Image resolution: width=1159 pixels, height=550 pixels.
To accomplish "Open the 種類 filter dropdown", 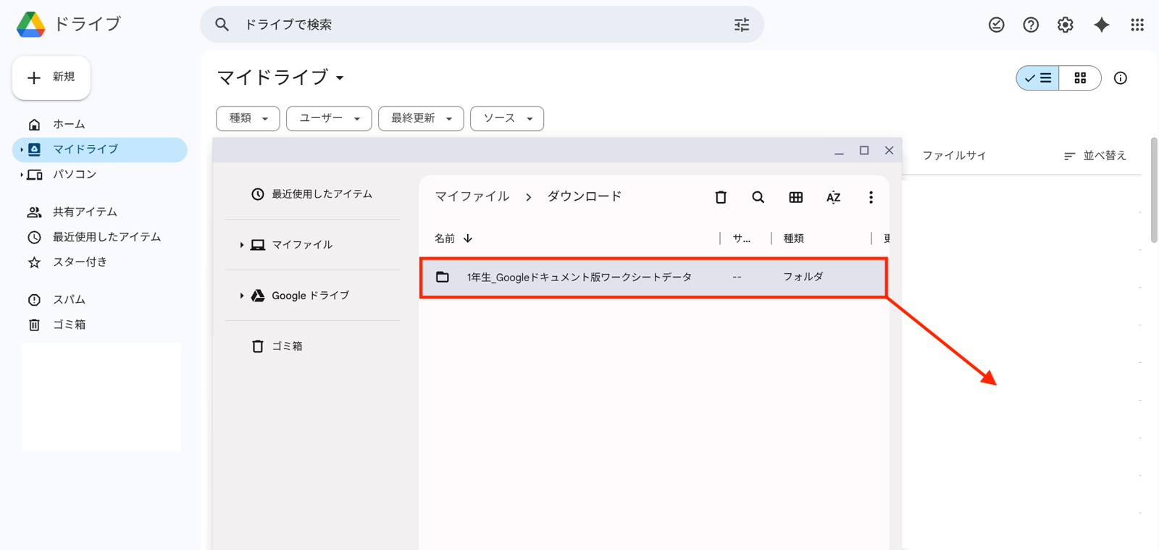I will click(248, 118).
